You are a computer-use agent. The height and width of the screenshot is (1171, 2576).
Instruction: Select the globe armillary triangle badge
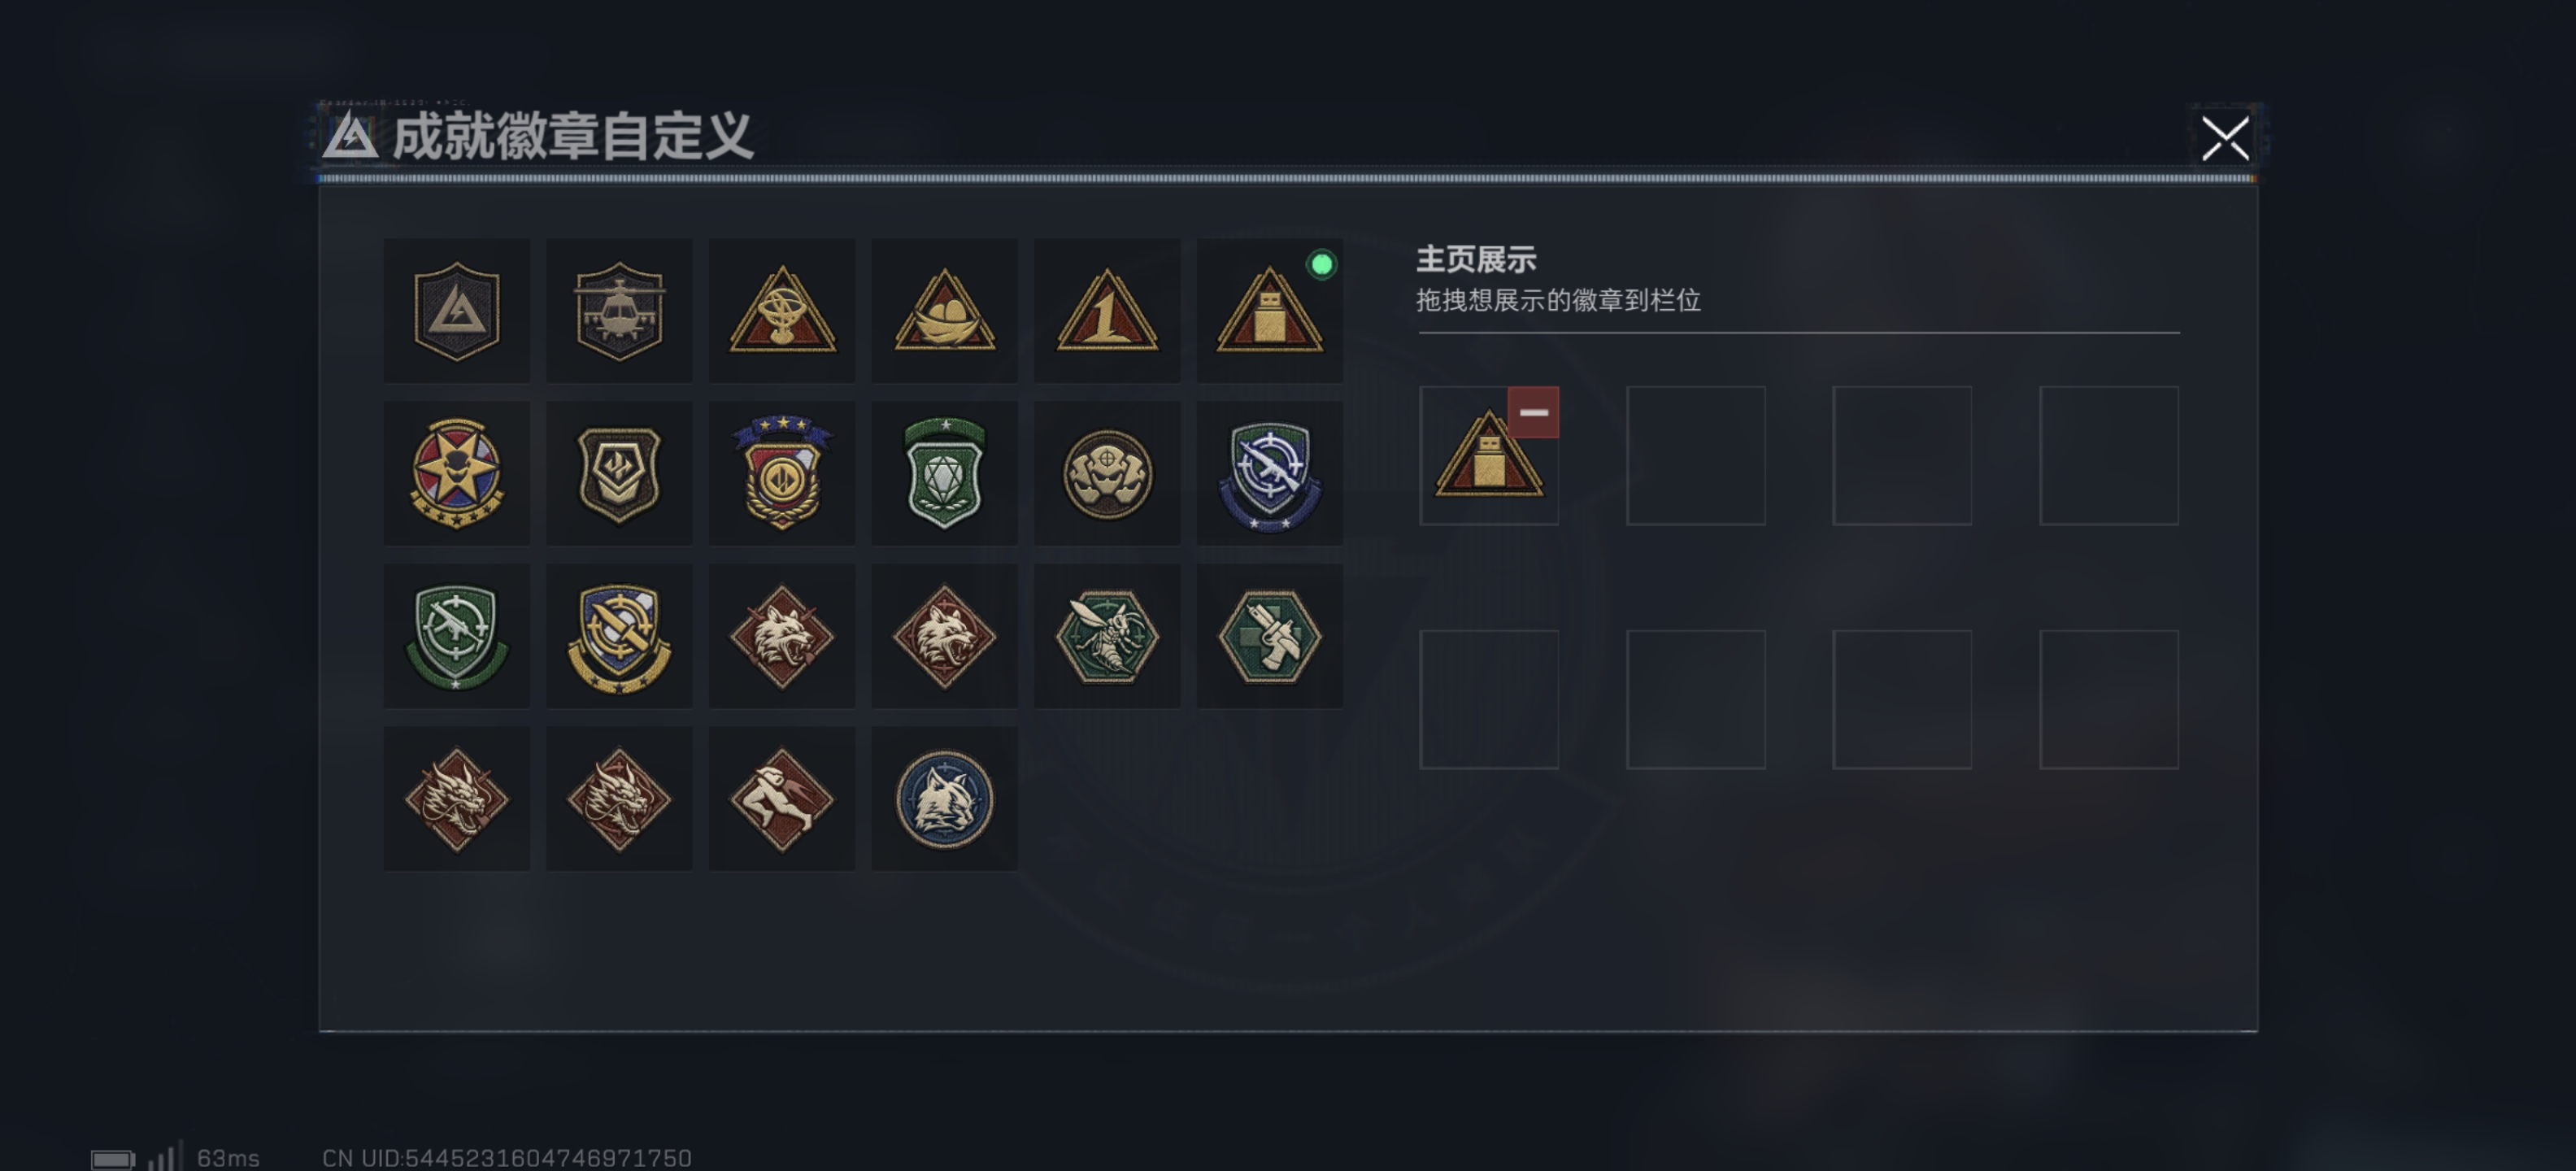pyautogui.click(x=782, y=311)
